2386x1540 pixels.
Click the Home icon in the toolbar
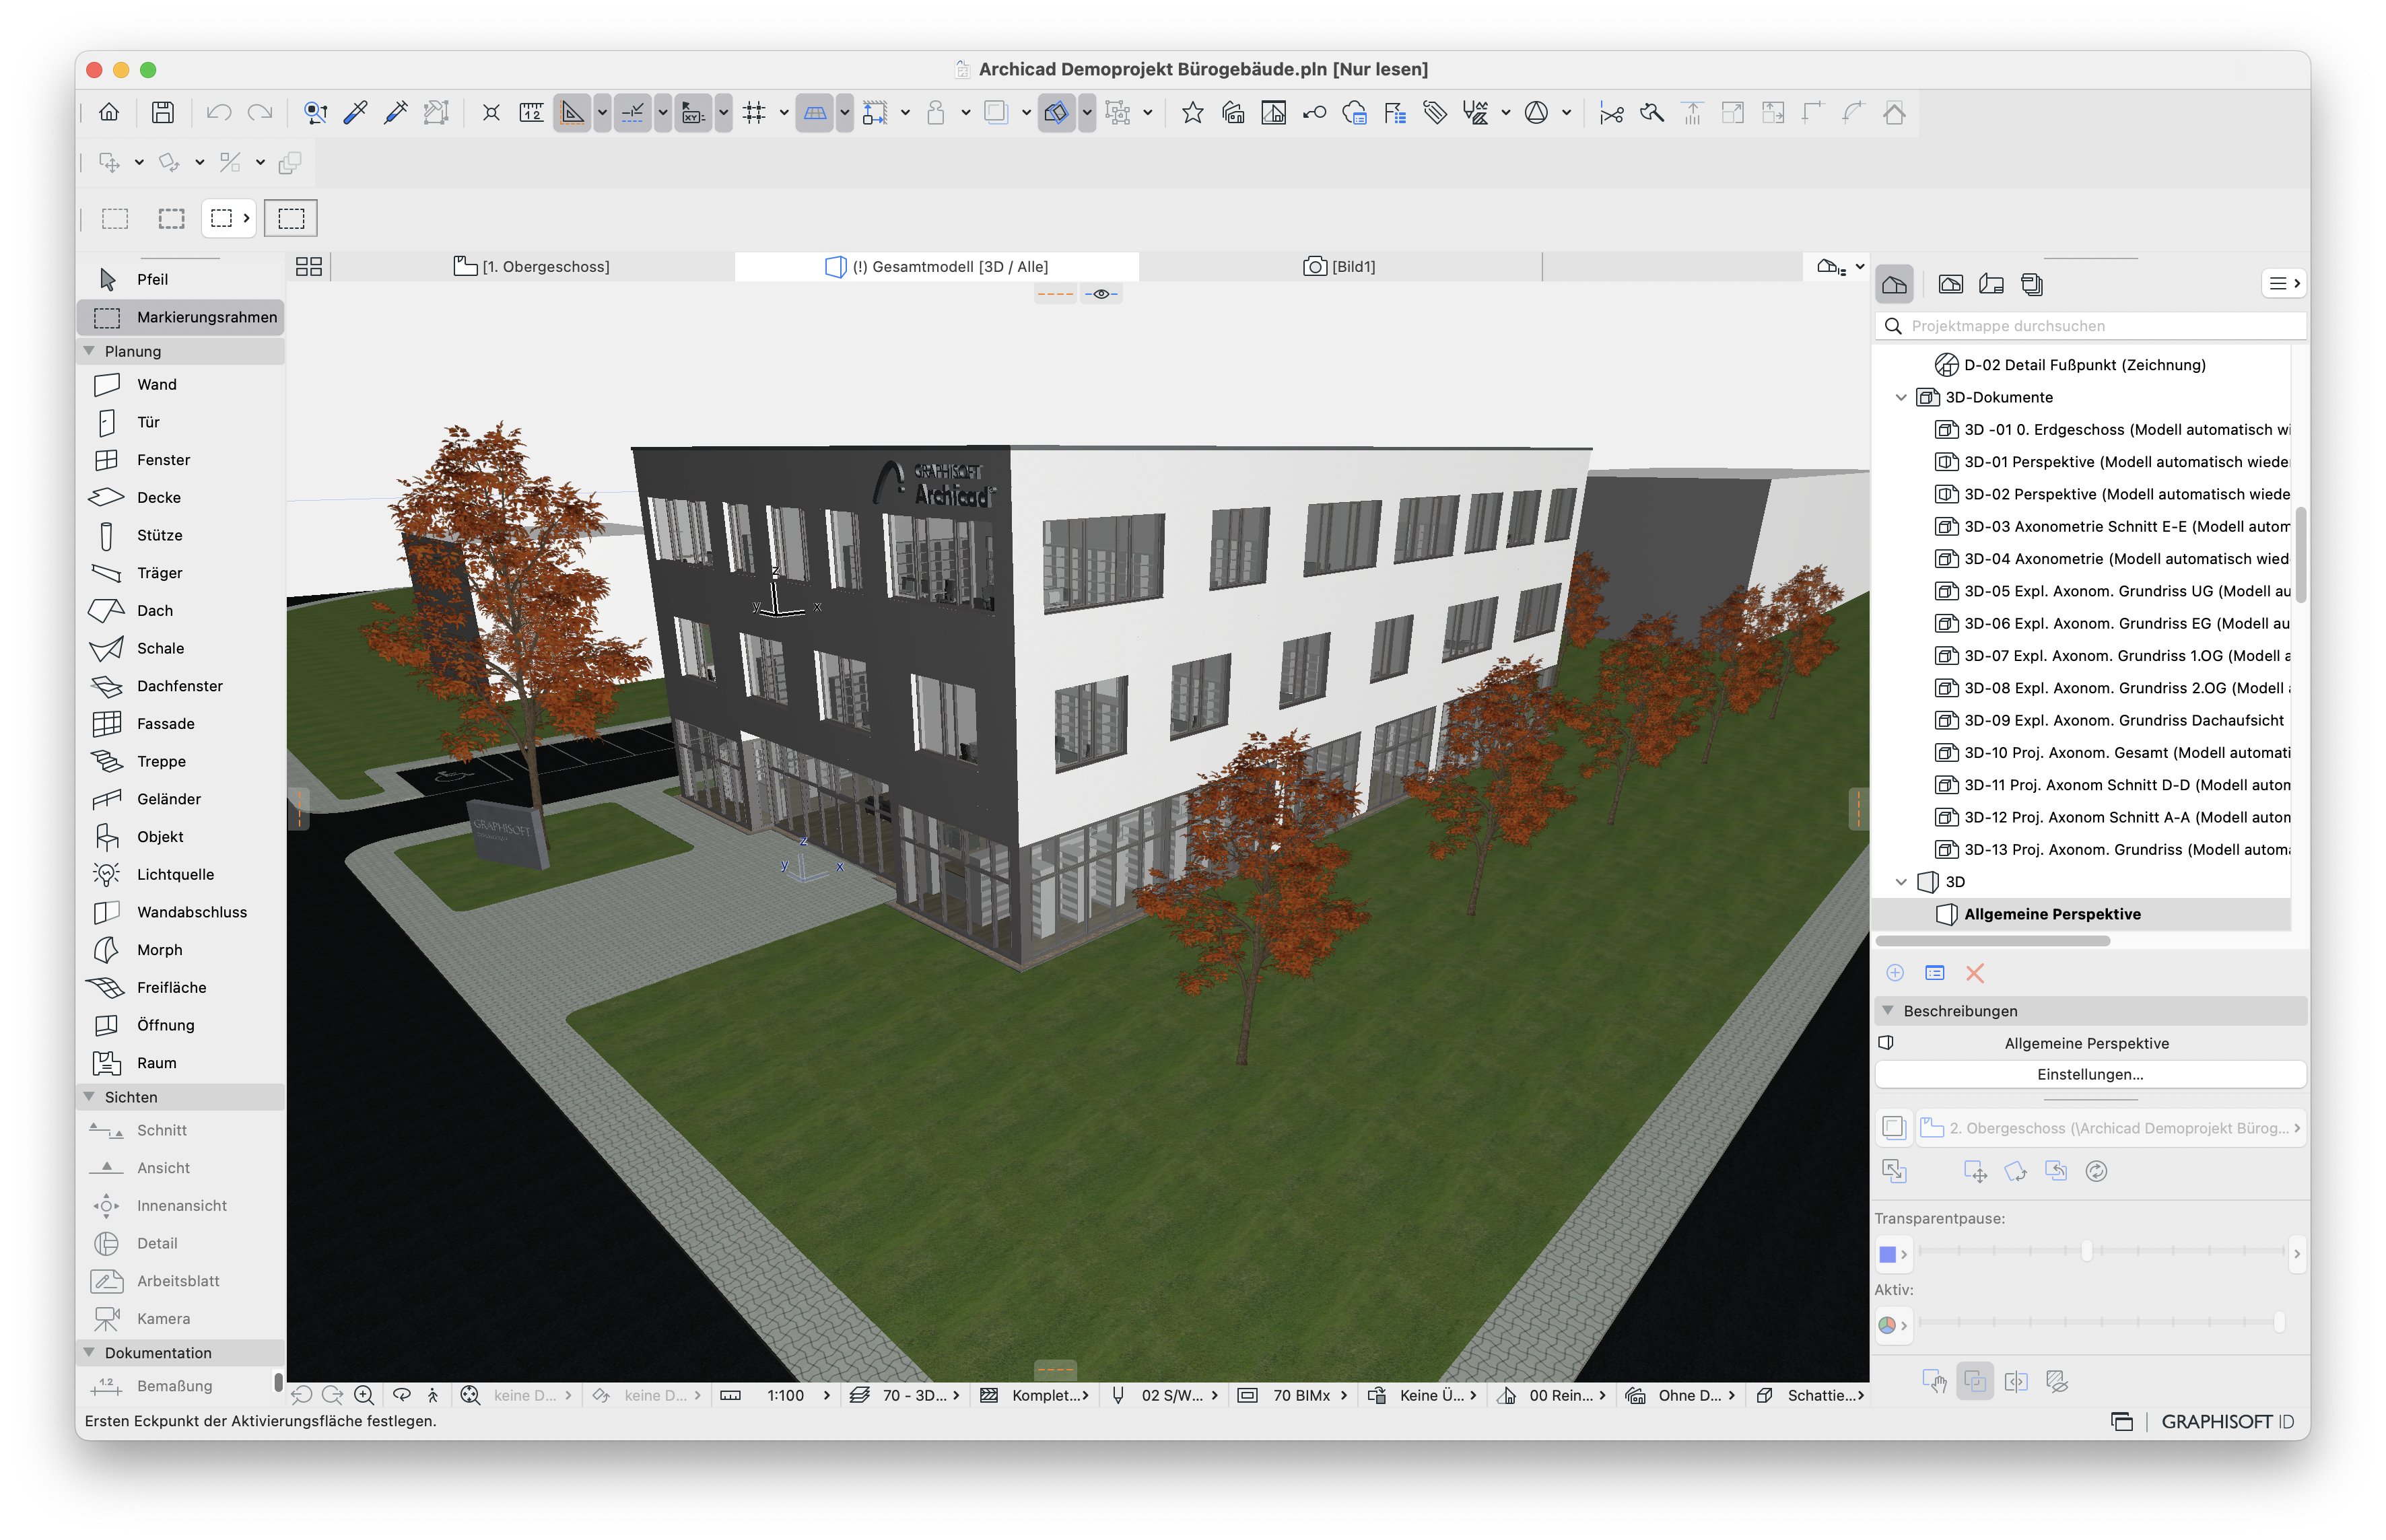(x=109, y=113)
